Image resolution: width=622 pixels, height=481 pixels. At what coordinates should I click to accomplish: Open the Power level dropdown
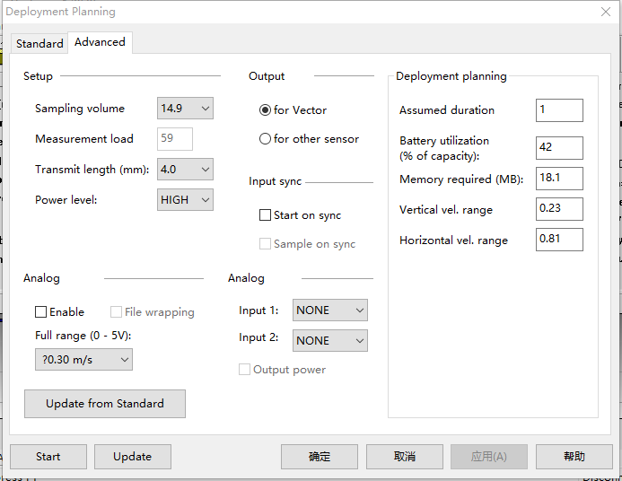[185, 200]
